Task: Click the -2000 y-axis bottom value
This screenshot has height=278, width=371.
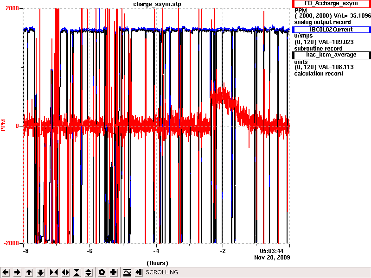Action: tap(11, 243)
